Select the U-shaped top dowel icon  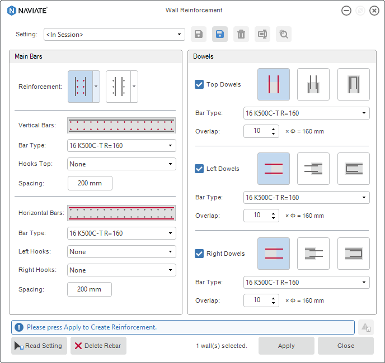(353, 84)
